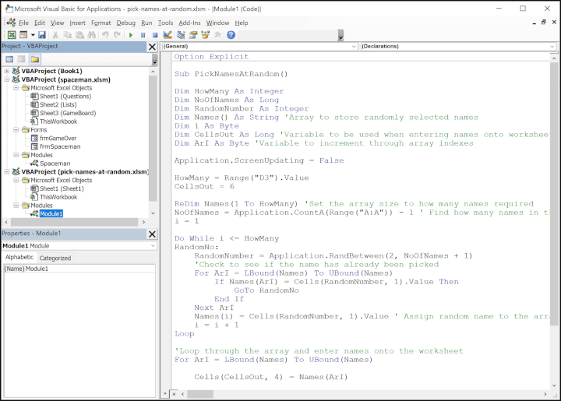Viewport: 561px width, 401px height.
Task: Click the Save icon in toolbar
Action: [42, 35]
